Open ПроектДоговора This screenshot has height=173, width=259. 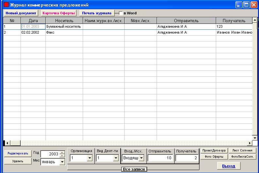coord(214,150)
